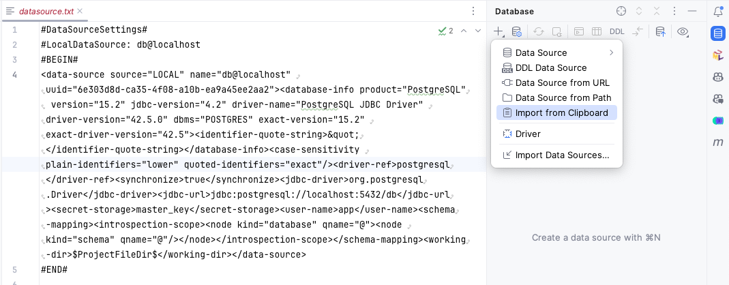729x285 pixels.
Task: Open the GitHub Copilot sidebar icon
Action: [718, 77]
